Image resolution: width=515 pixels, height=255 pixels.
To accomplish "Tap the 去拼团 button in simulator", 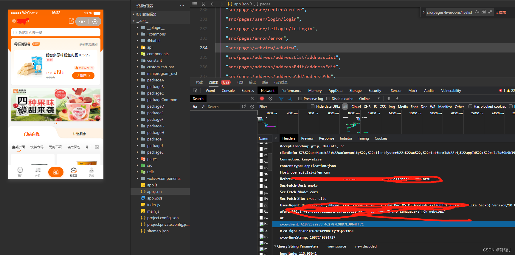I will [x=83, y=76].
